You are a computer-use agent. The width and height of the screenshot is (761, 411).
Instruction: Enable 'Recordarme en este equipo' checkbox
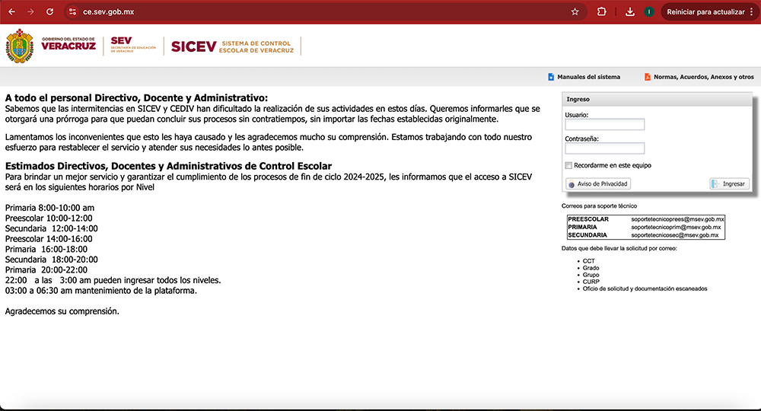[x=568, y=165]
